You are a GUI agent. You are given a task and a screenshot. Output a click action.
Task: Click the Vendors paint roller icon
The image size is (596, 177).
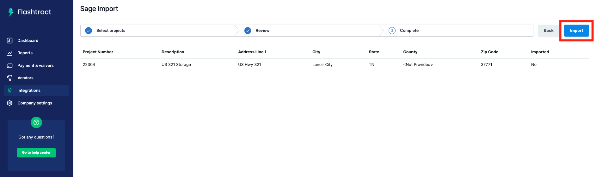pyautogui.click(x=10, y=78)
